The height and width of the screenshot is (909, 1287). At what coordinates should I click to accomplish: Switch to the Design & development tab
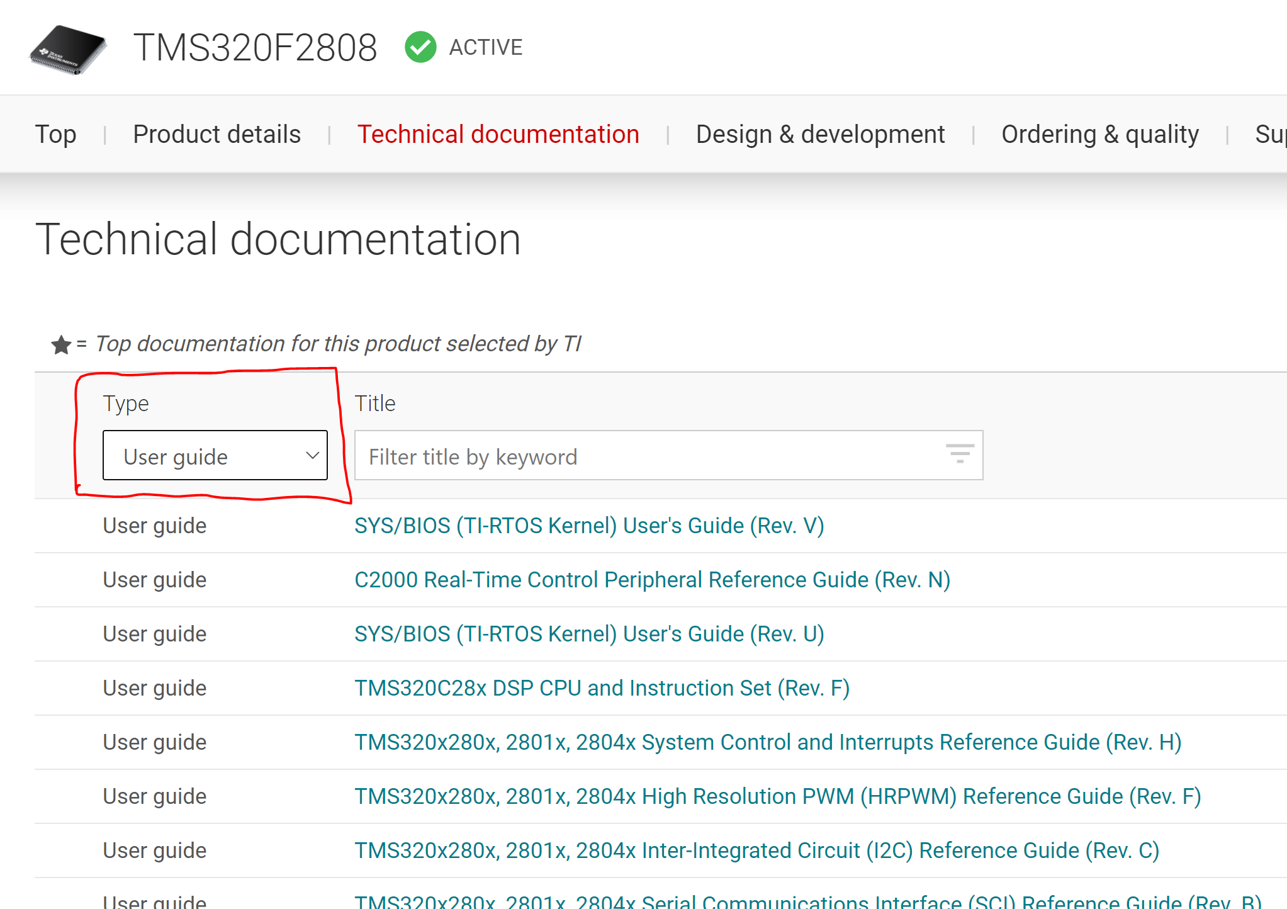tap(821, 134)
